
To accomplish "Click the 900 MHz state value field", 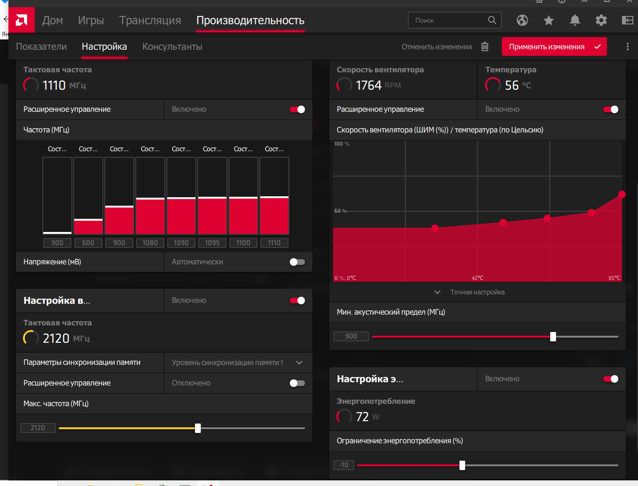I will click(119, 243).
